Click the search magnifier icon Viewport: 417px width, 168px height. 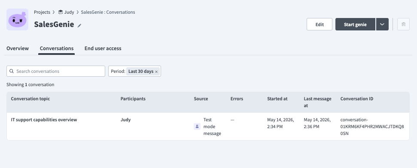click(x=12, y=71)
